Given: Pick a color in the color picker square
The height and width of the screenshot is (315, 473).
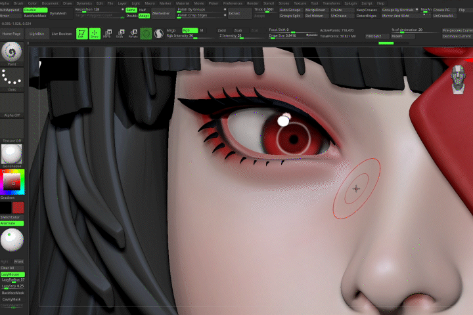Looking at the screenshot, I should [12, 182].
